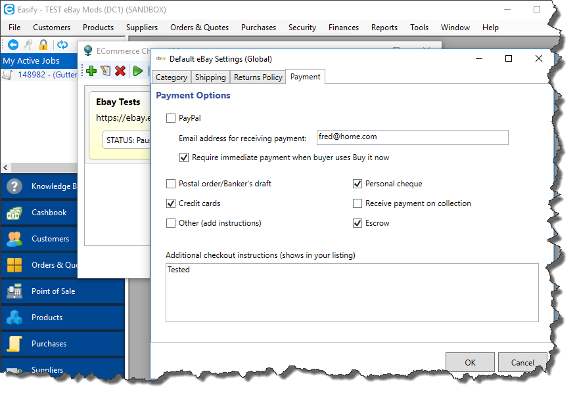Click the blue refresh arrows icon
Viewport: 577px width, 395px height.
[62, 45]
